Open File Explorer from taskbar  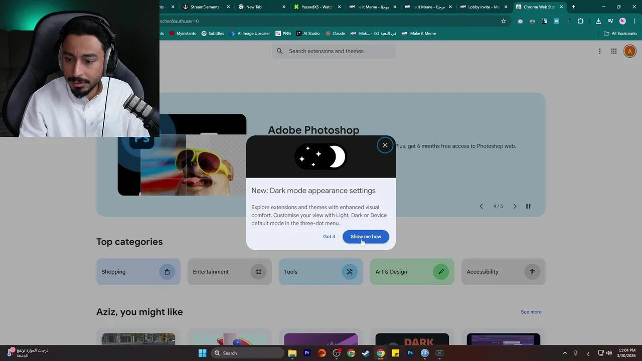pos(292,353)
